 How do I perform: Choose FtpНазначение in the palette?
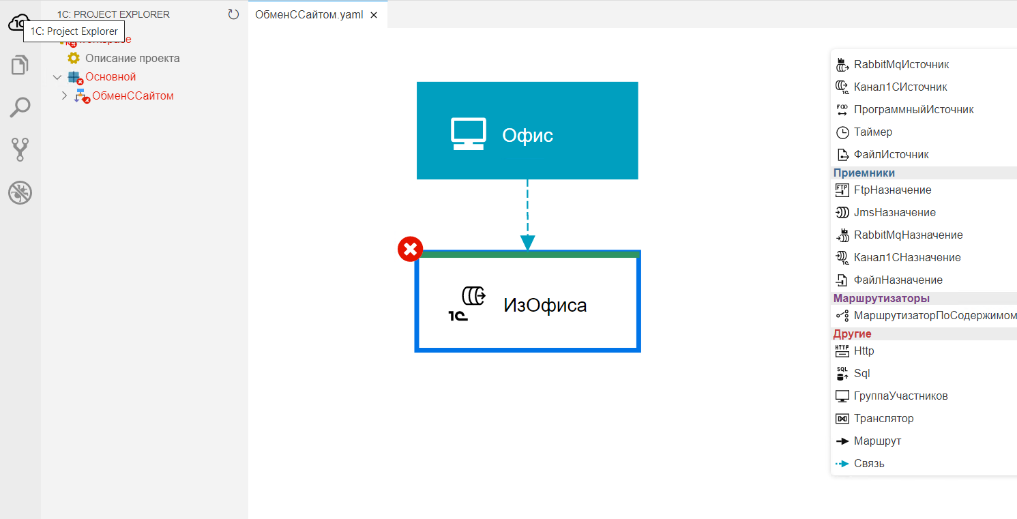883,190
